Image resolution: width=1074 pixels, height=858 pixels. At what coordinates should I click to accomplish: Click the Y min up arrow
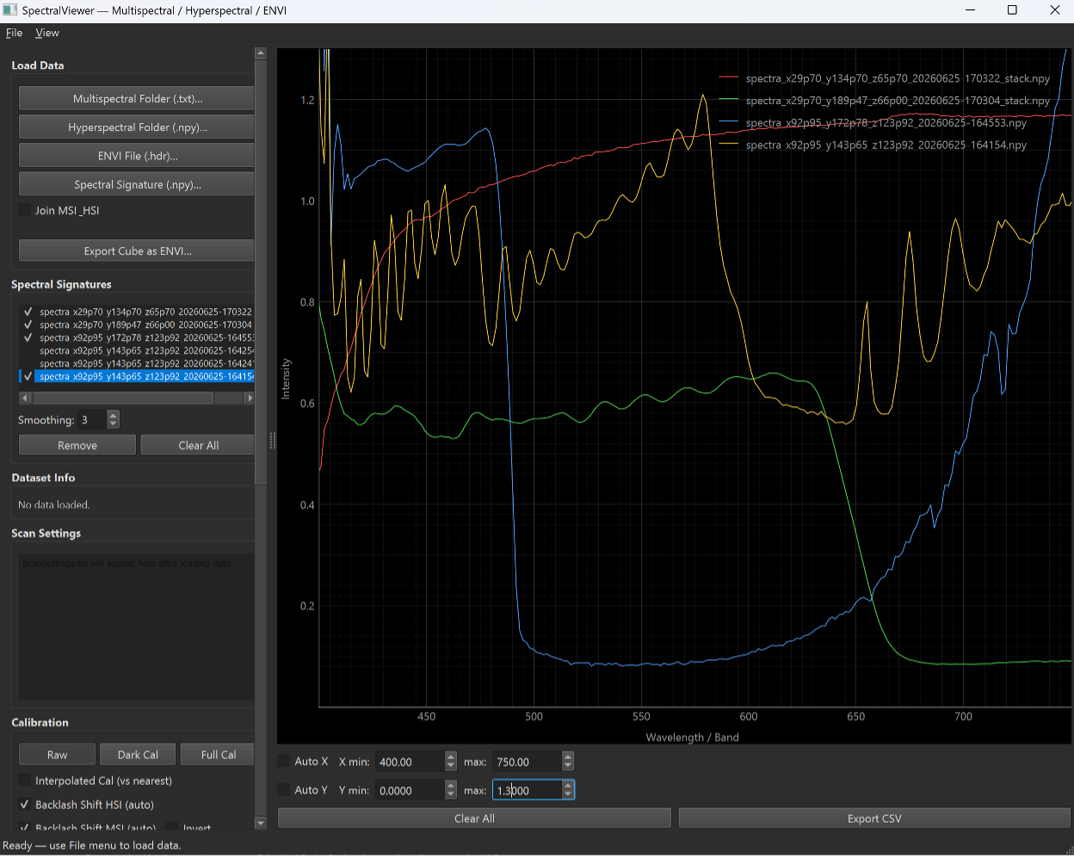coord(451,785)
